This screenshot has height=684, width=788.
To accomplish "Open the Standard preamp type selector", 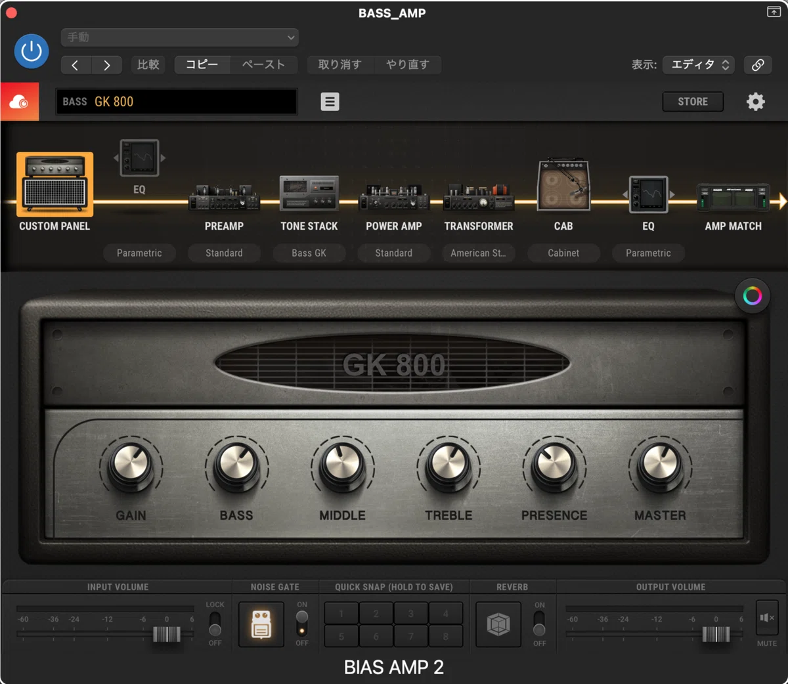I will [x=224, y=253].
